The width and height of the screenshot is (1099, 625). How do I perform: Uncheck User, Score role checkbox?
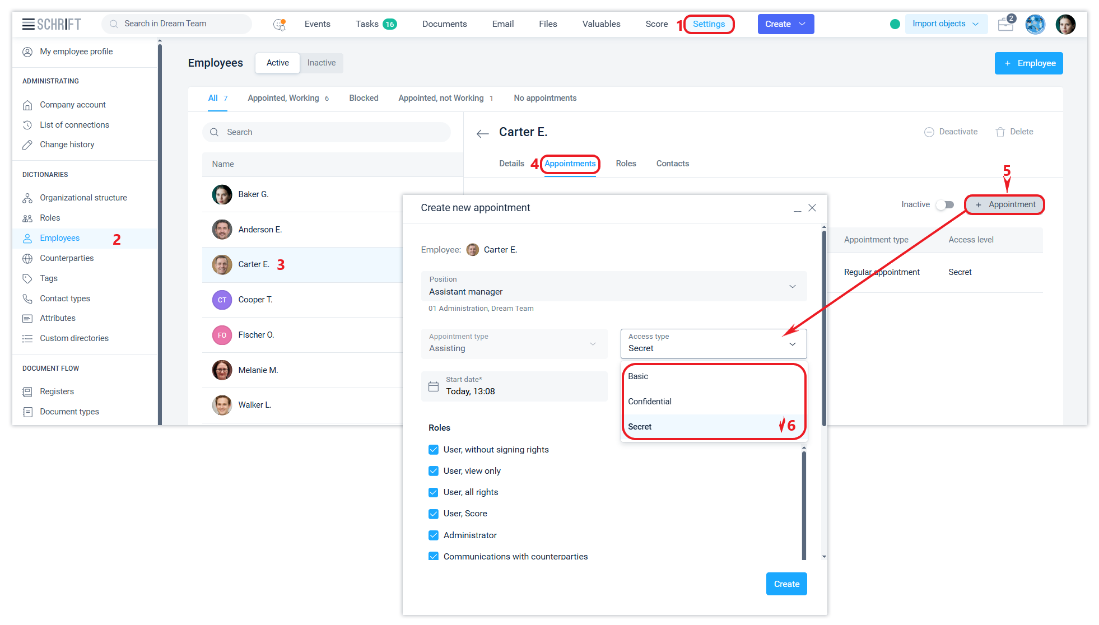coord(434,514)
